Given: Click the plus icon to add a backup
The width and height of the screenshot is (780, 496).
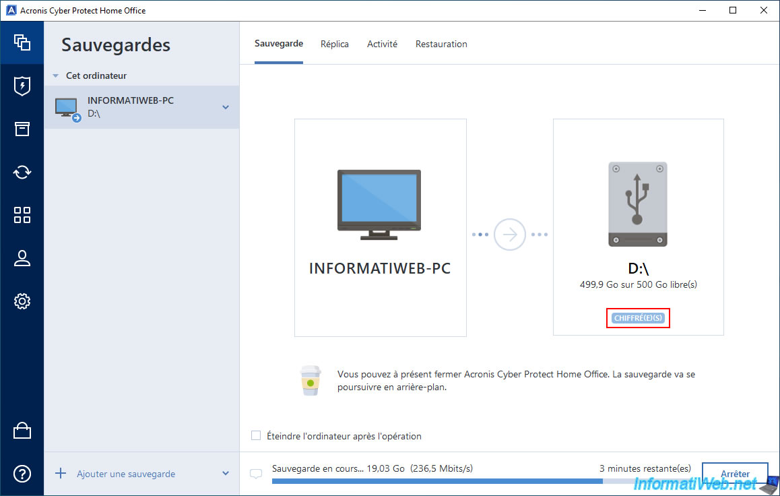Looking at the screenshot, I should (61, 473).
